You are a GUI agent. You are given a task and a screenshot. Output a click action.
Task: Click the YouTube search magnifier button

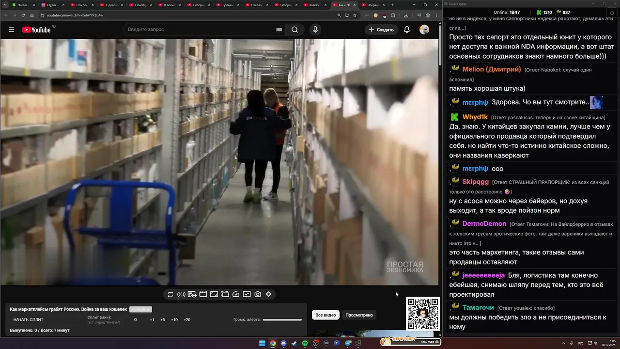click(294, 30)
